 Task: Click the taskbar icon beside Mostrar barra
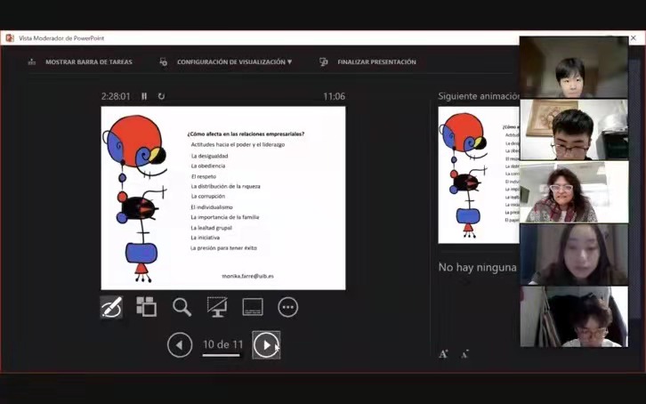pos(32,62)
